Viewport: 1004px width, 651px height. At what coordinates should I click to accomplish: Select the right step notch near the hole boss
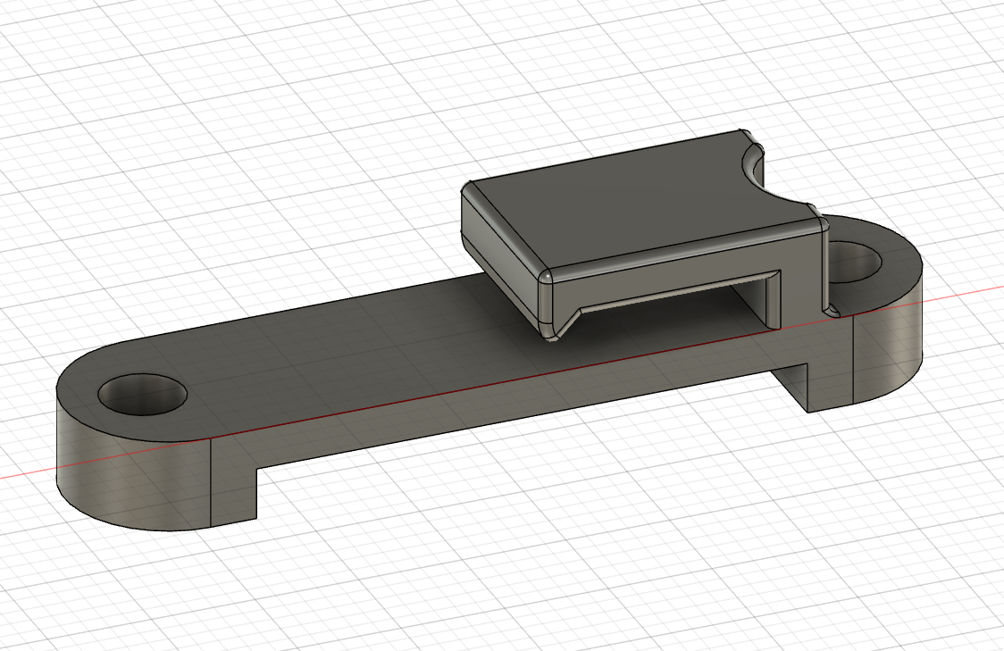coord(799,384)
